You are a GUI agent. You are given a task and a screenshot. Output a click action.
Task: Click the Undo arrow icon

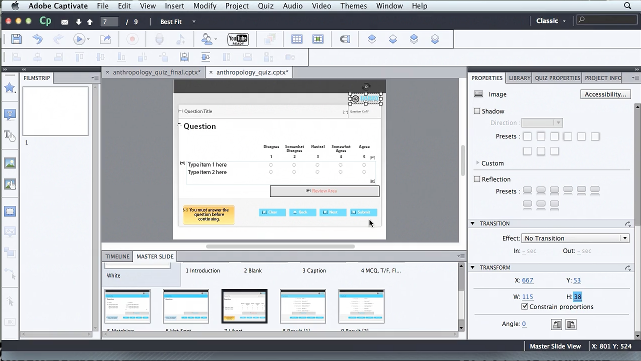pos(37,39)
